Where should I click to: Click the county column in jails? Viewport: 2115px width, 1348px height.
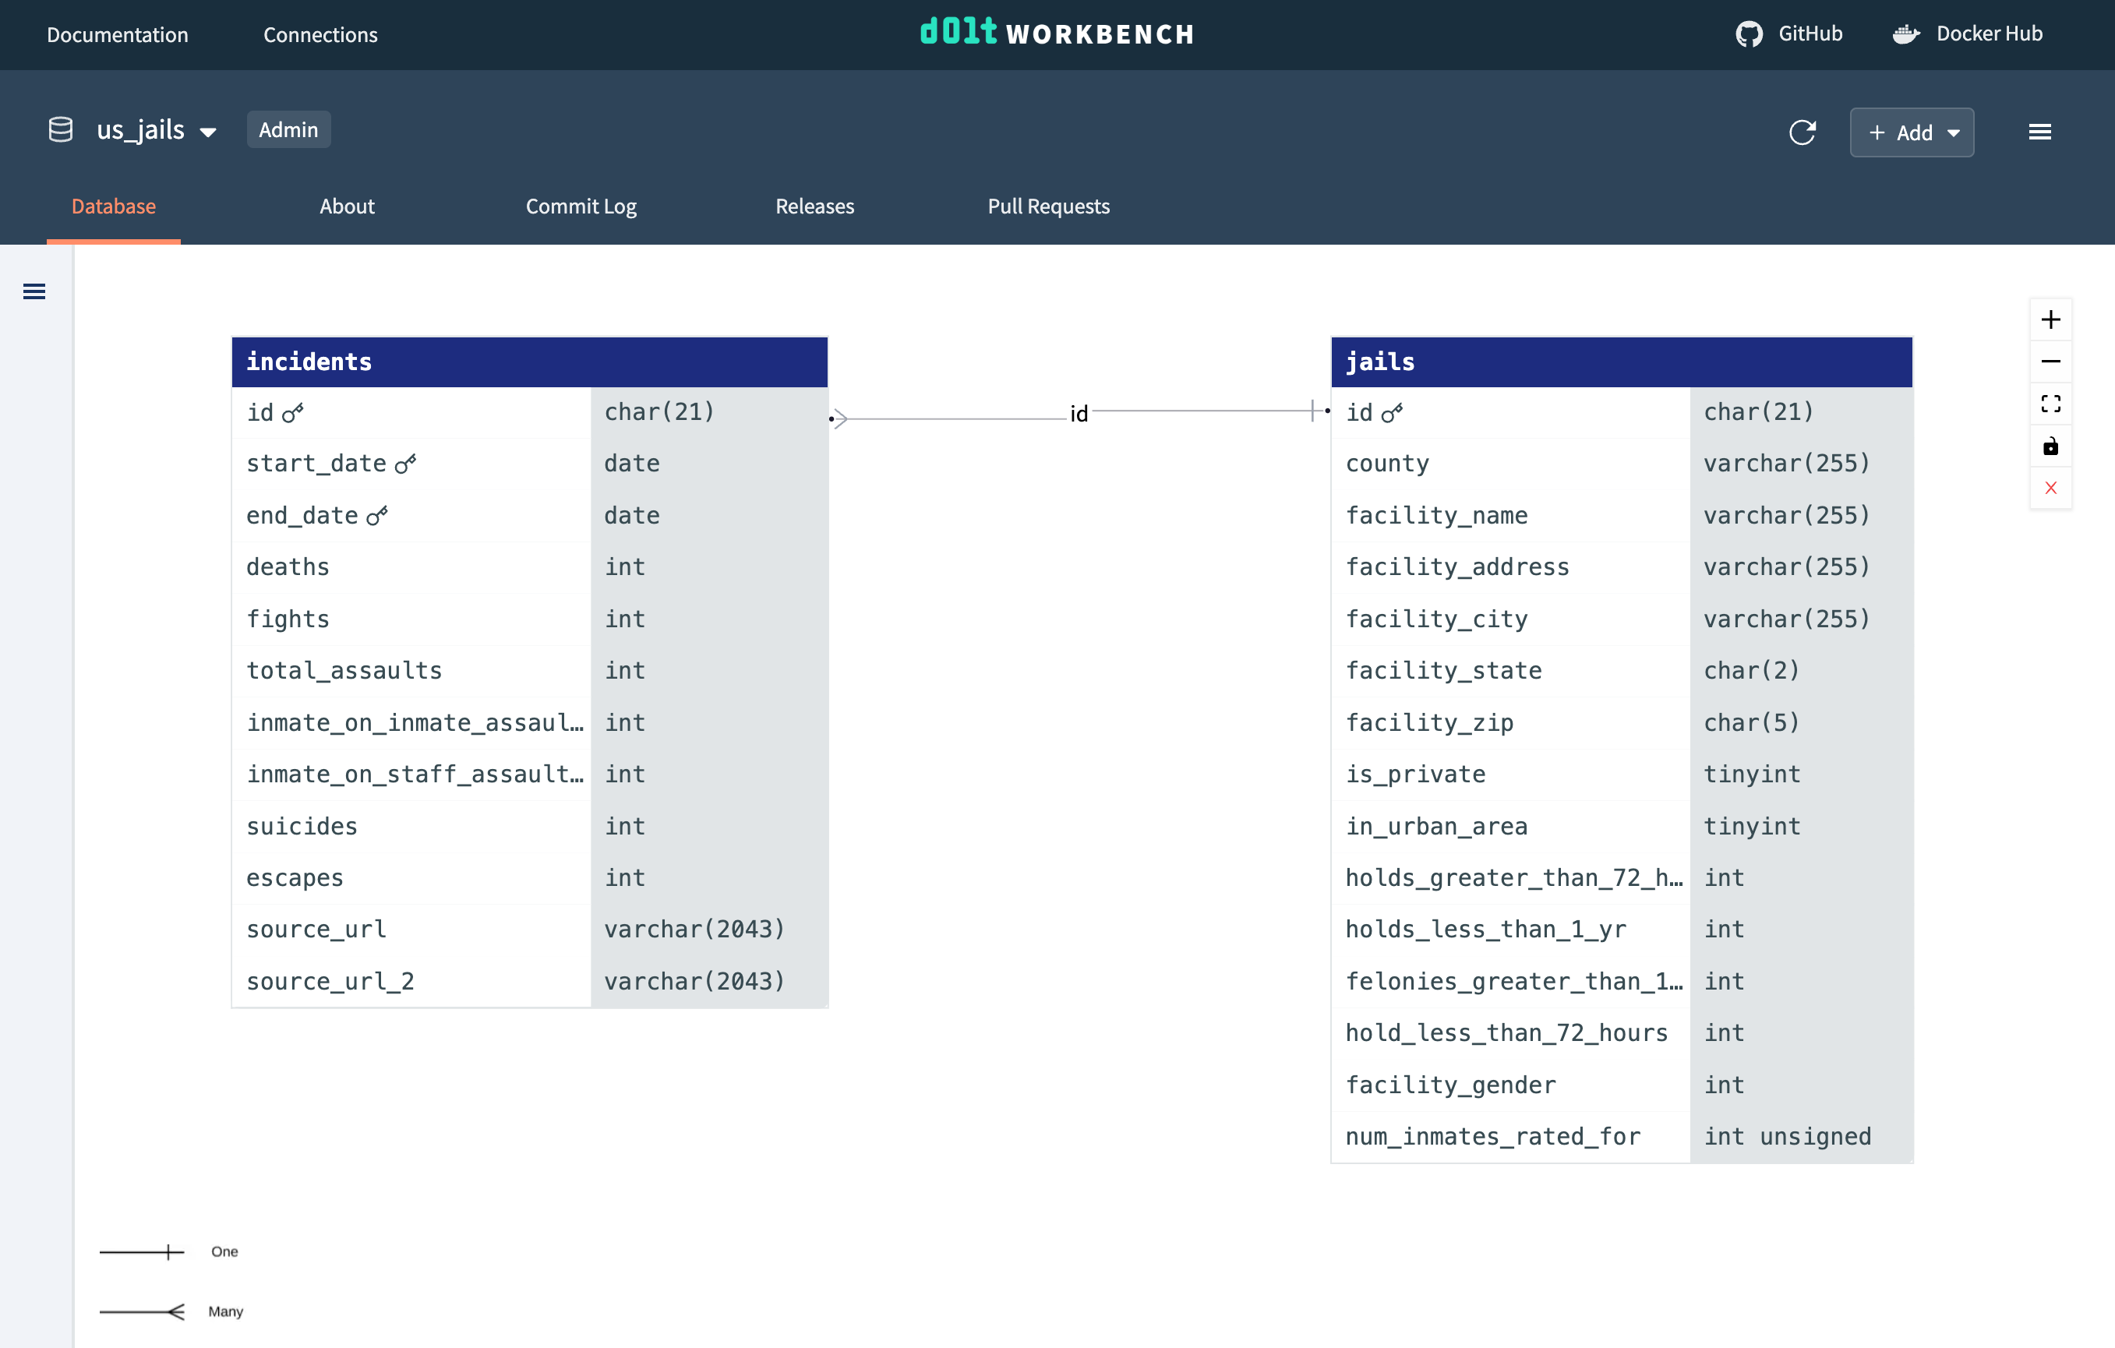1622,464
